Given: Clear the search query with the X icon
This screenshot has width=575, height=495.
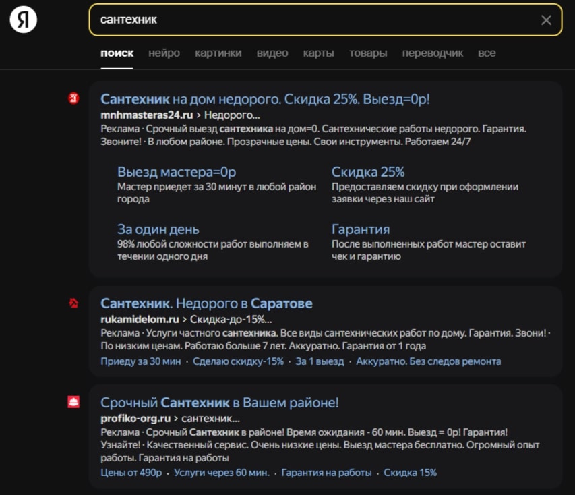Looking at the screenshot, I should point(546,20).
